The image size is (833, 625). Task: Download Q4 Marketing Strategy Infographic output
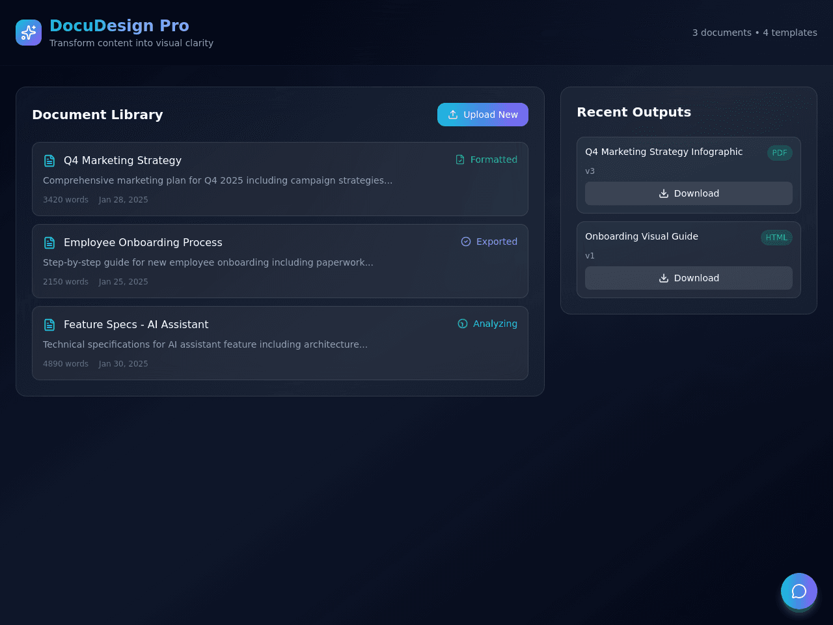[689, 193]
